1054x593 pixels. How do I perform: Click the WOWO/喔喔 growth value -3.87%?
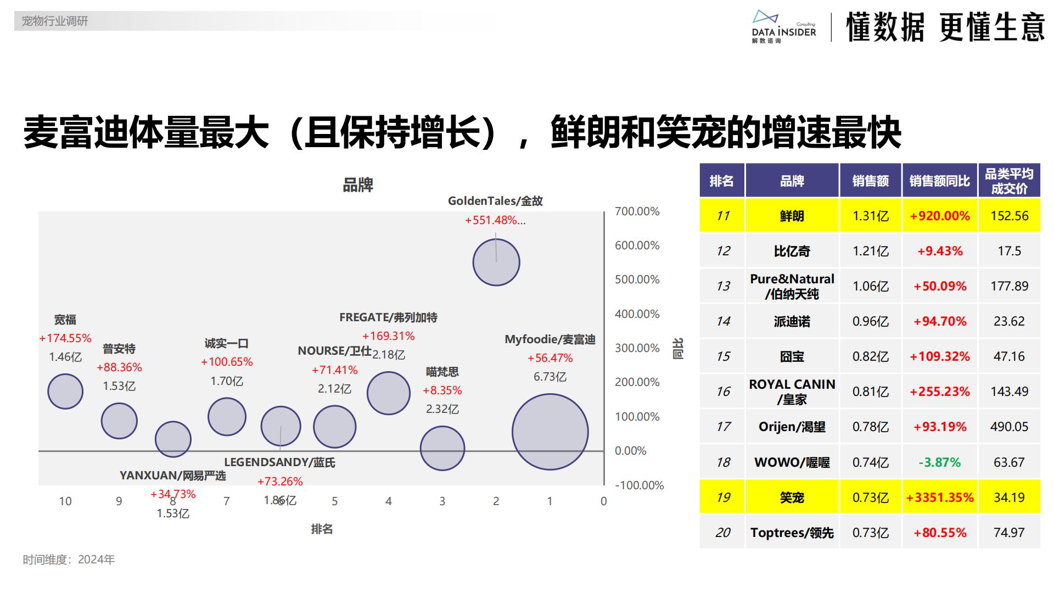[939, 462]
